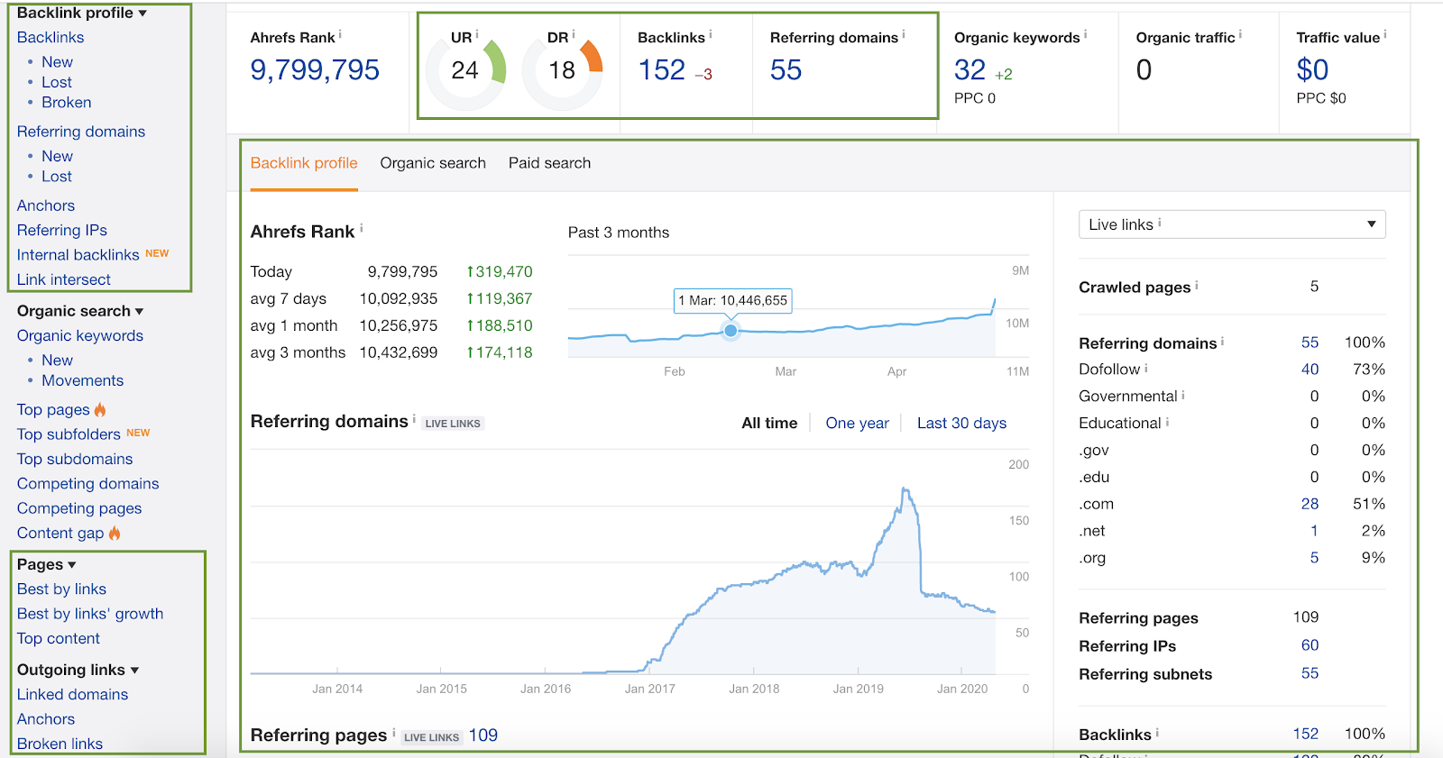This screenshot has width=1443, height=758.
Task: Open the Live links dropdown
Action: 1232,224
